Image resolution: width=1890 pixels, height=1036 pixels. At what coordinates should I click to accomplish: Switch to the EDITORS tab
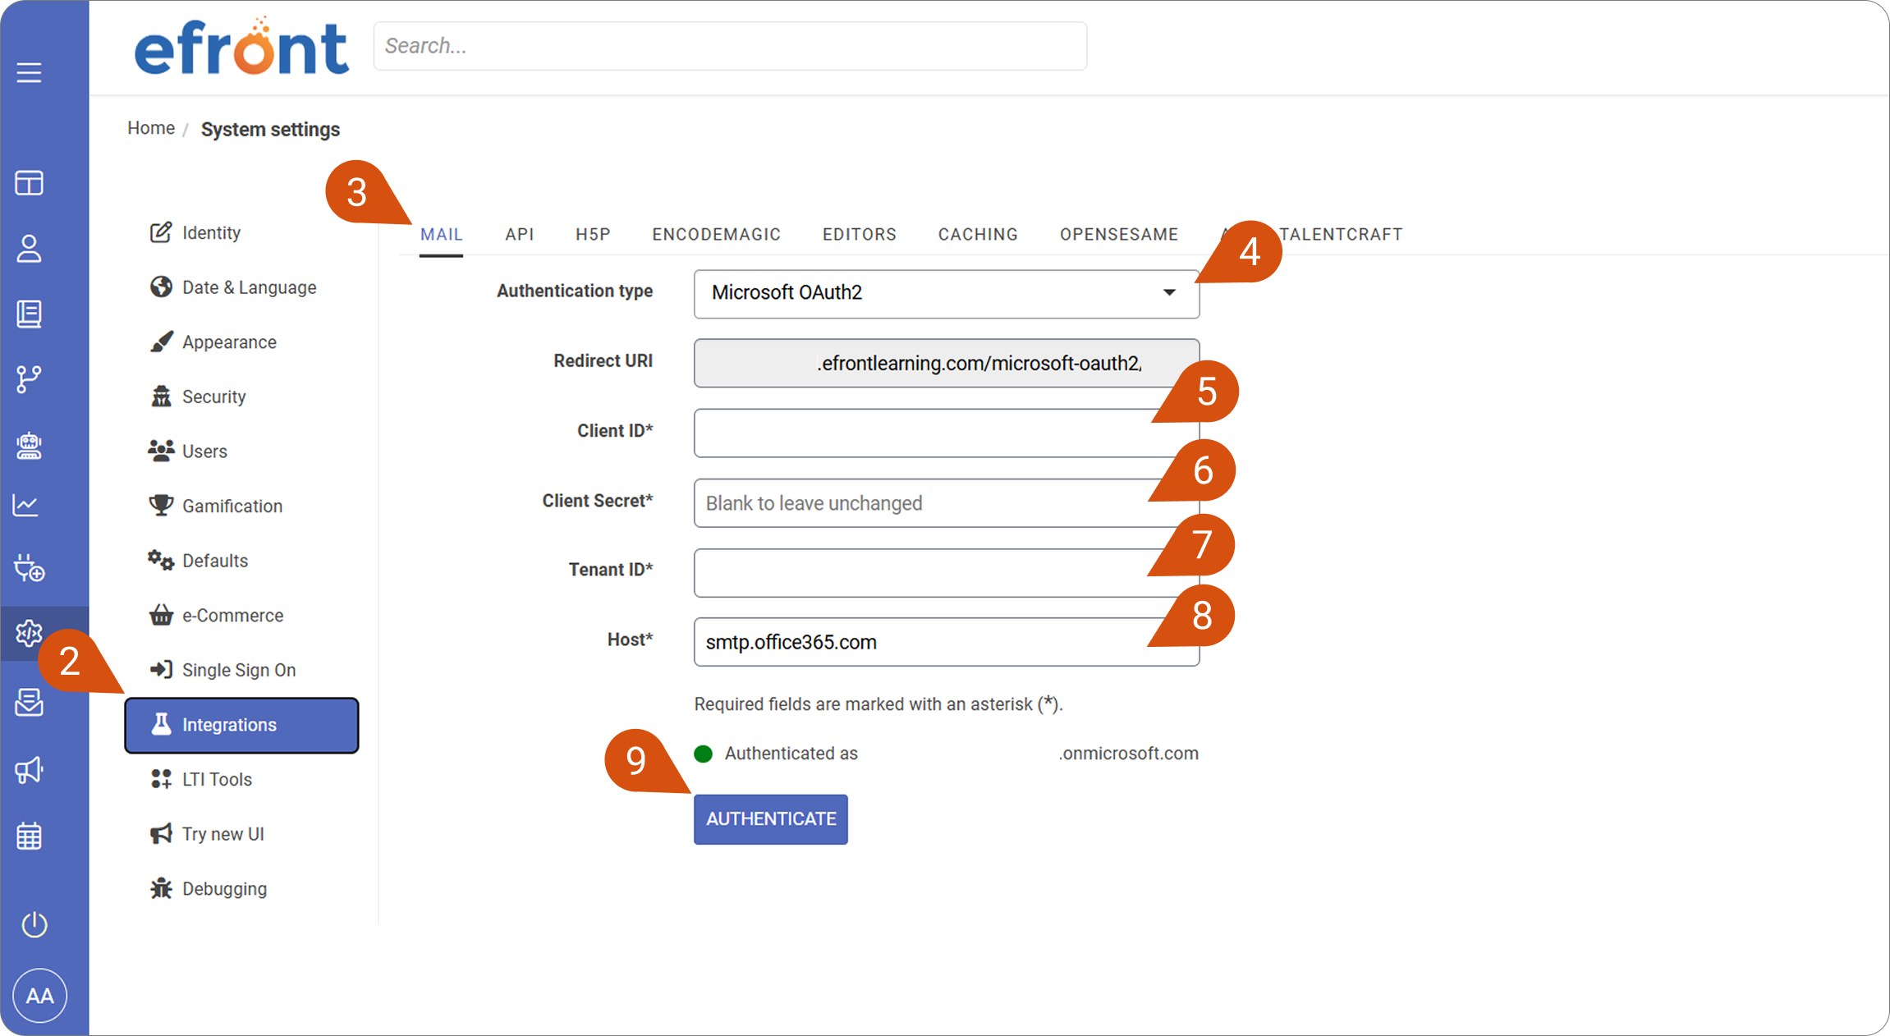pyautogui.click(x=860, y=235)
